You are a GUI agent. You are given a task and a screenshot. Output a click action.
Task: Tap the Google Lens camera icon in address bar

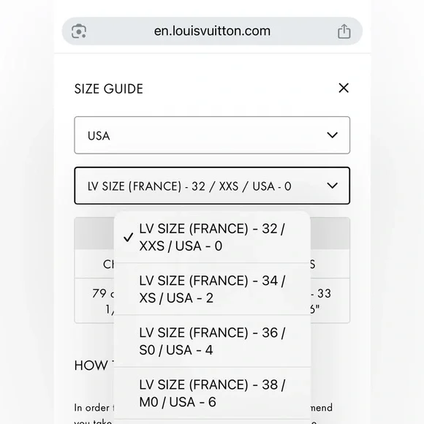click(x=79, y=31)
